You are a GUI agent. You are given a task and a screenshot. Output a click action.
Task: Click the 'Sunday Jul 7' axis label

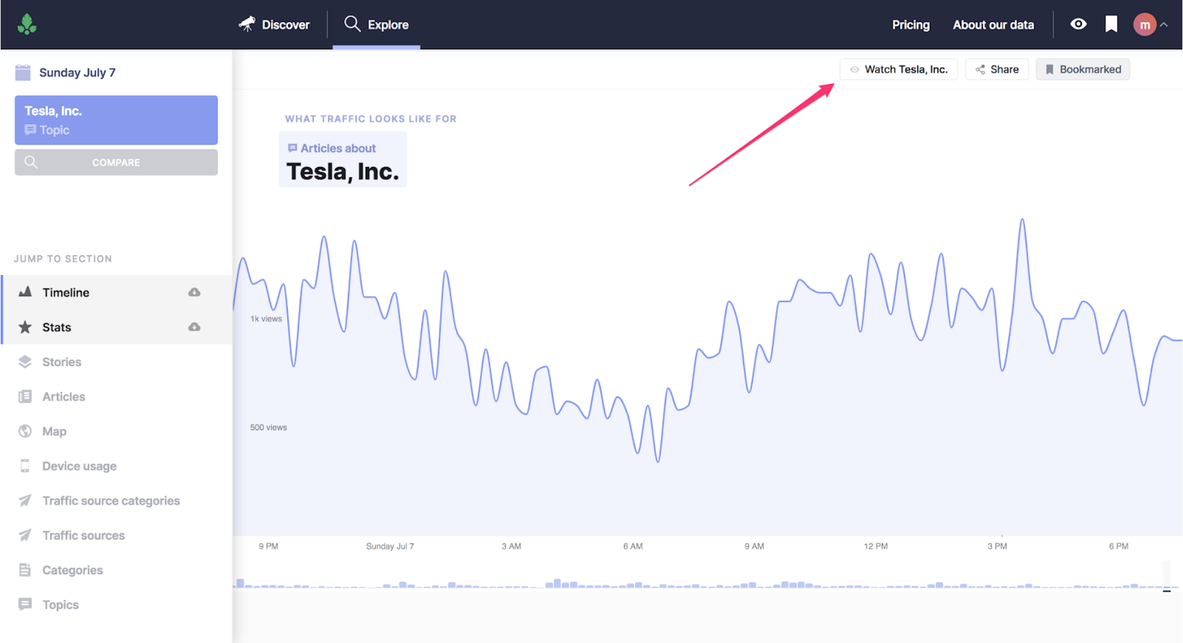coord(390,546)
